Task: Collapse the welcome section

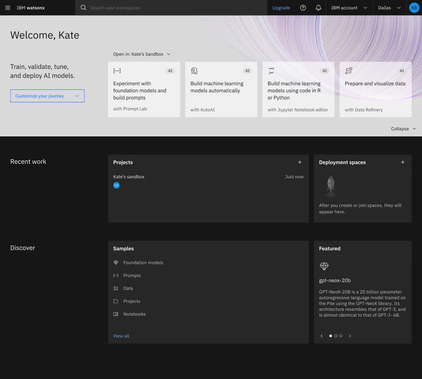Action: [403, 129]
